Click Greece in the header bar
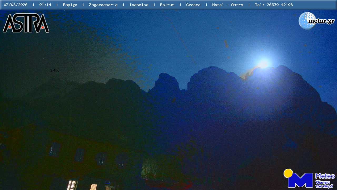337x190 pixels. point(193,5)
